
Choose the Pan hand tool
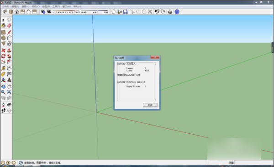click(9, 86)
